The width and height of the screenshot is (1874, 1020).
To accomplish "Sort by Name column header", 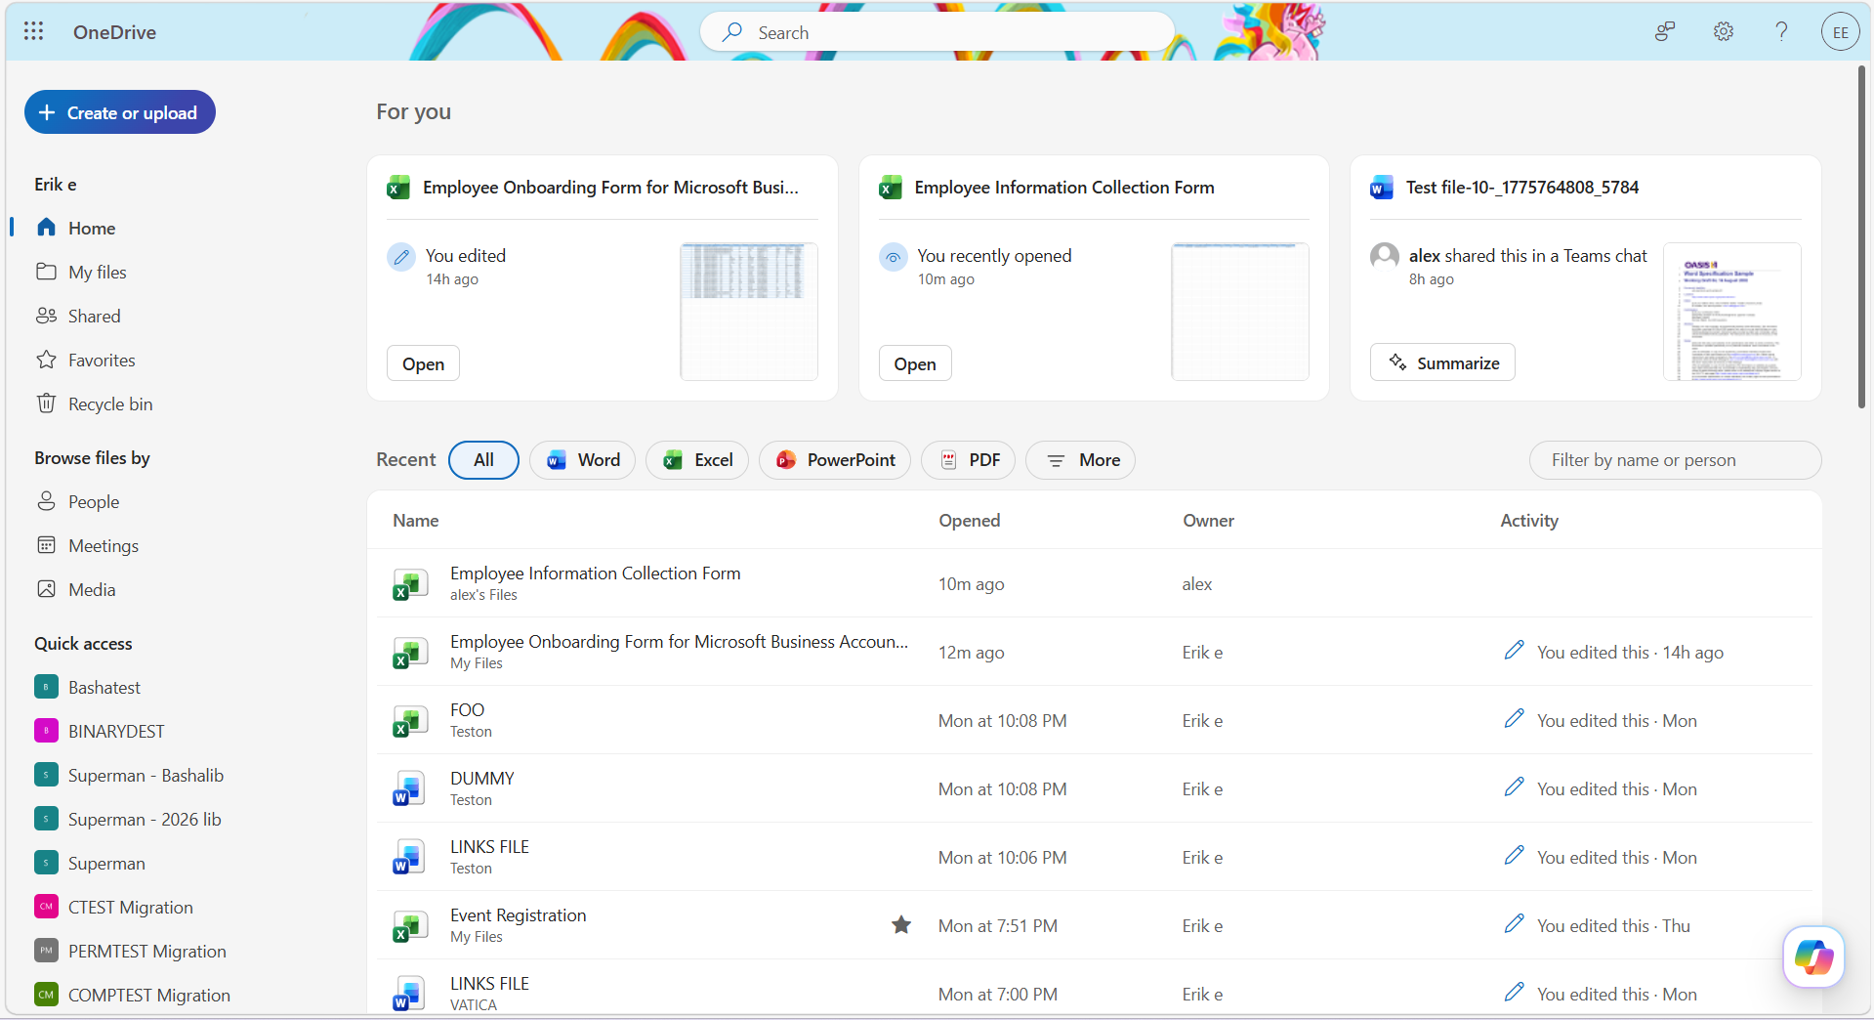I will pos(415,521).
